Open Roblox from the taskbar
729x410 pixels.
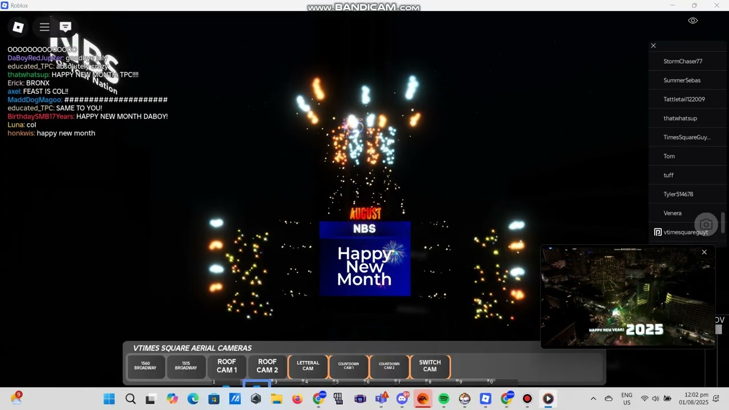tap(485, 399)
